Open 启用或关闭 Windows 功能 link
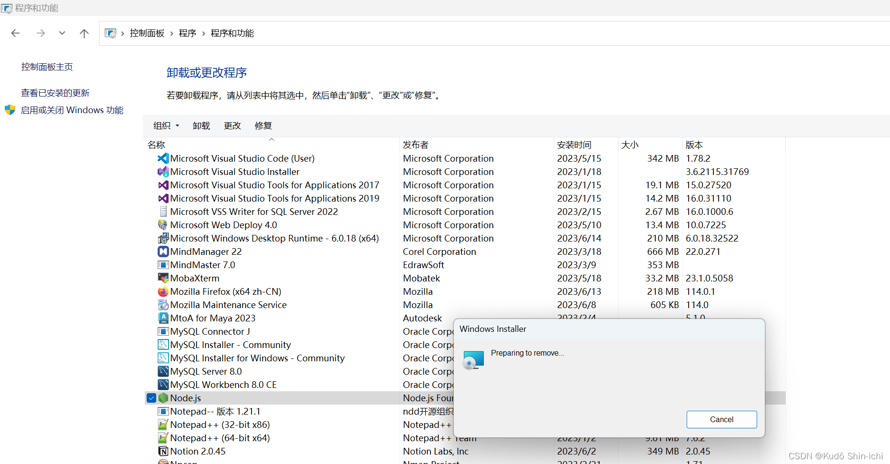The height and width of the screenshot is (464, 890). pos(72,110)
